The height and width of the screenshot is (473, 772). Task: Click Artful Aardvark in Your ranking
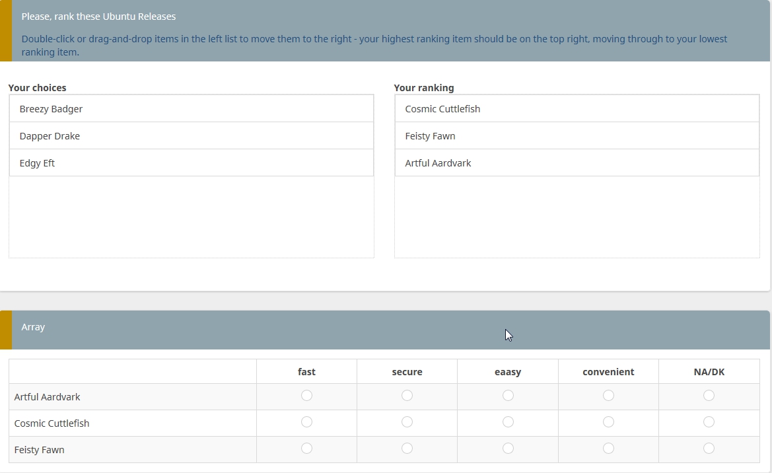pyautogui.click(x=577, y=163)
